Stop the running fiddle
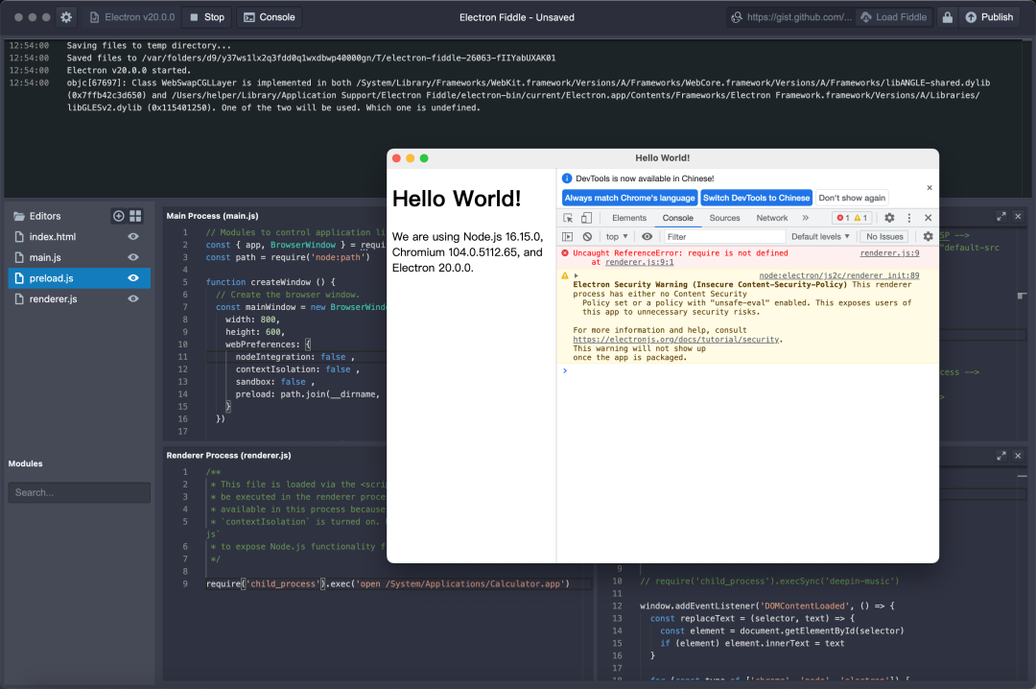1036x689 pixels. (x=207, y=17)
